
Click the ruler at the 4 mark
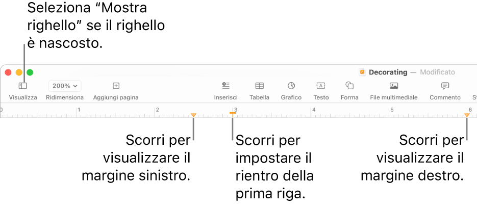313,111
